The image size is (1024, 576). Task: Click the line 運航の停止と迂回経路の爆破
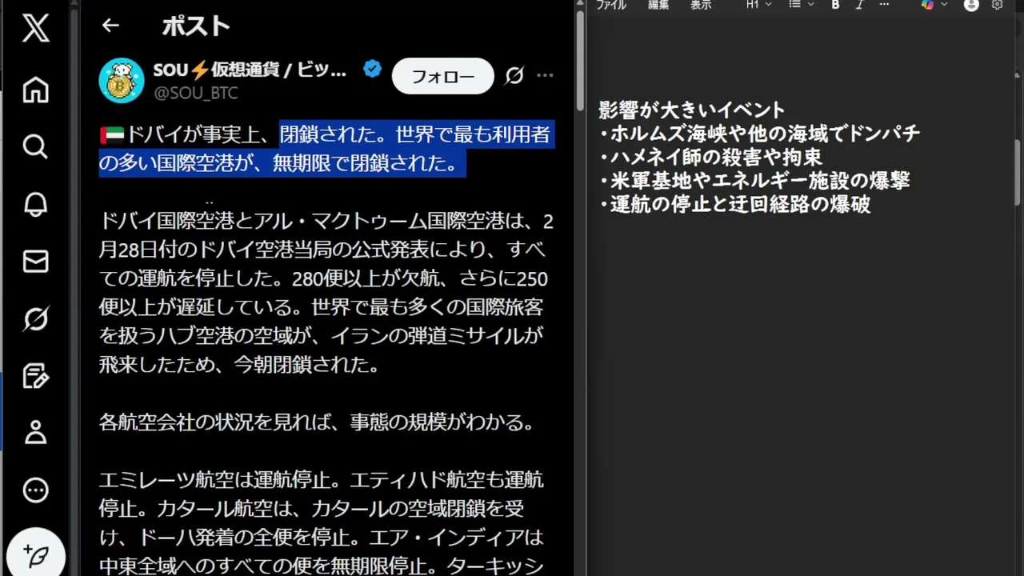[734, 204]
